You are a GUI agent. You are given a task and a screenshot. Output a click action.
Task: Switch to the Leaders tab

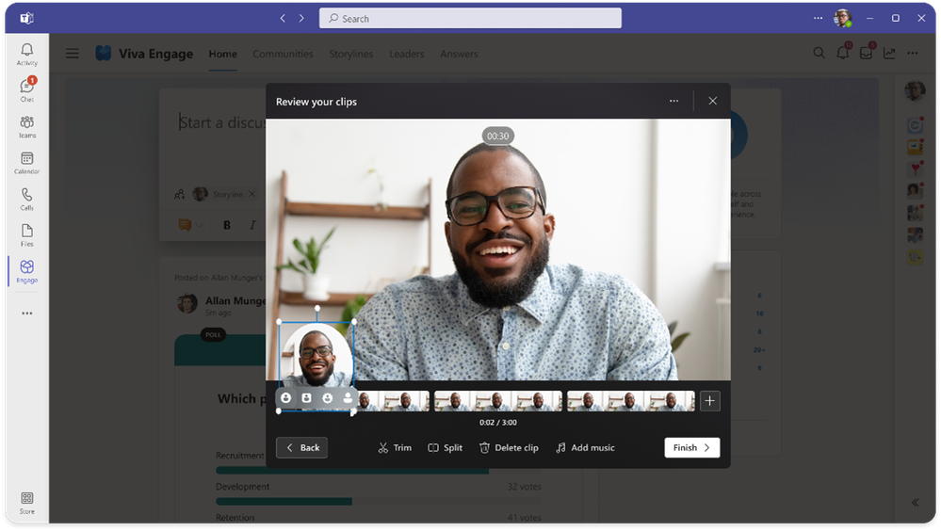(x=406, y=54)
